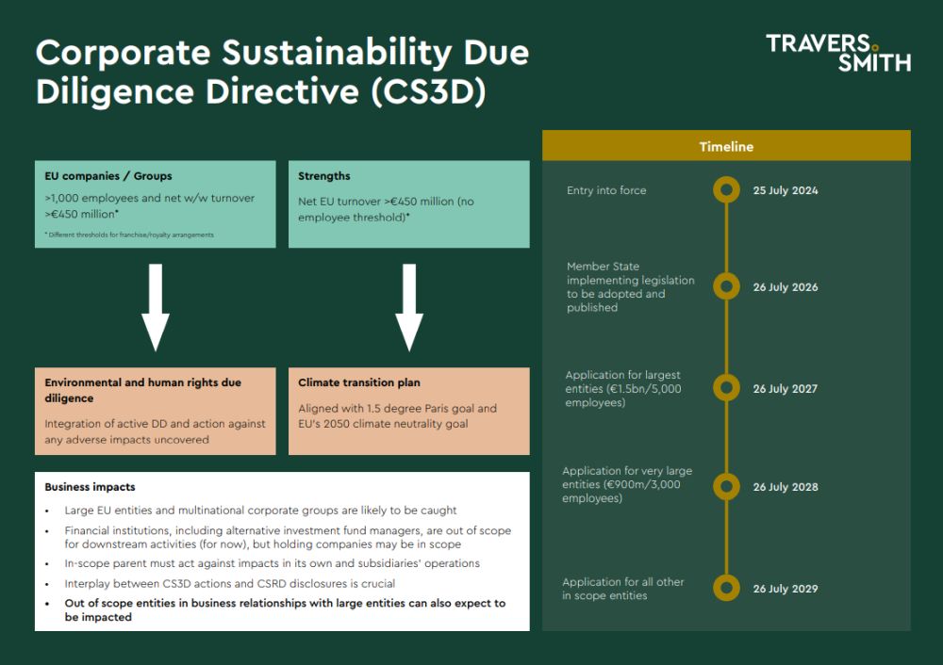Click the bold 'Out of scope entities' bullet
The height and width of the screenshot is (665, 943).
(283, 609)
